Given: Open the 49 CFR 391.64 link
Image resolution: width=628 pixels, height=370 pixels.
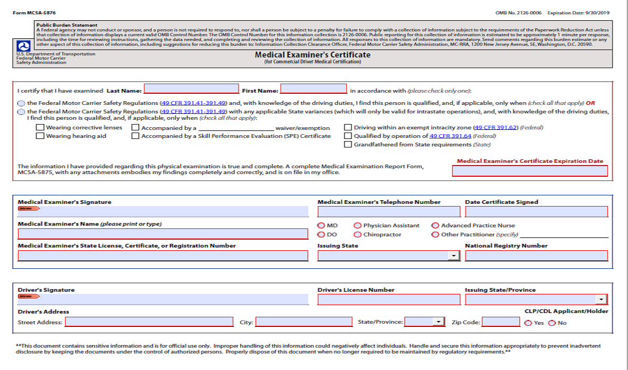Looking at the screenshot, I should coord(450,136).
